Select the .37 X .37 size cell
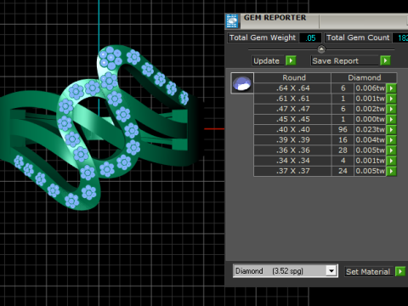Viewport: 408px width, 306px height. coord(293,171)
